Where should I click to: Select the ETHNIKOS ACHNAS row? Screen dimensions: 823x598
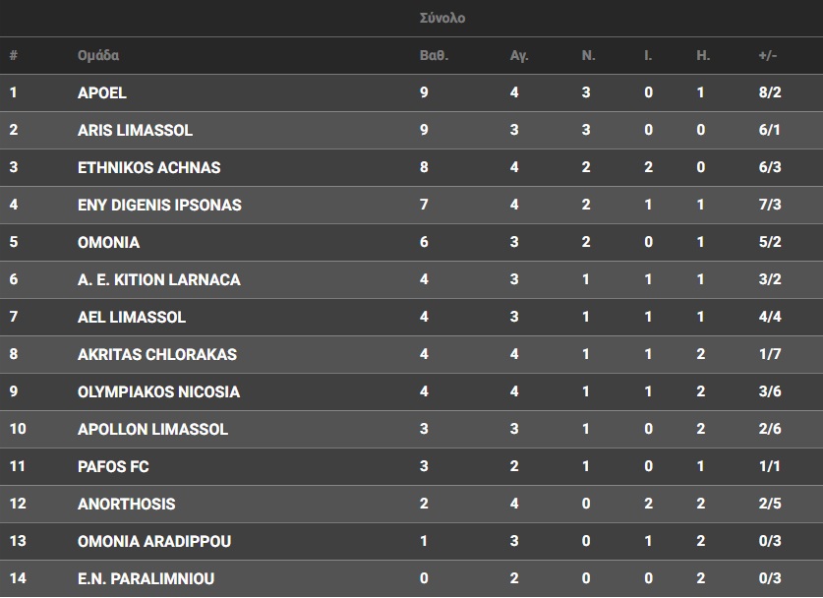[148, 168]
